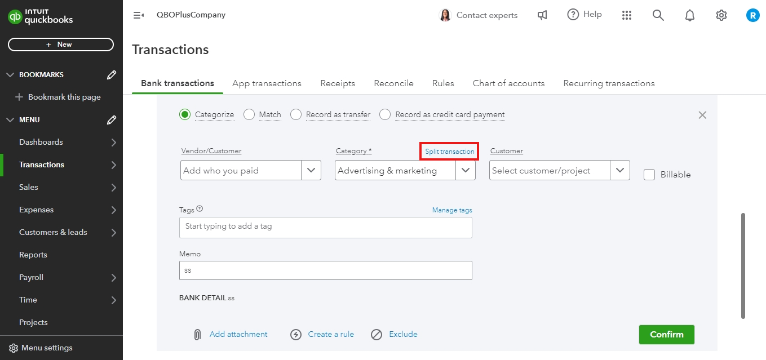The image size is (766, 360).
Task: Open the settings gear icon
Action: tap(721, 15)
